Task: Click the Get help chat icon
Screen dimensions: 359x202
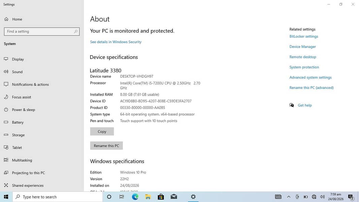Action: (x=292, y=105)
